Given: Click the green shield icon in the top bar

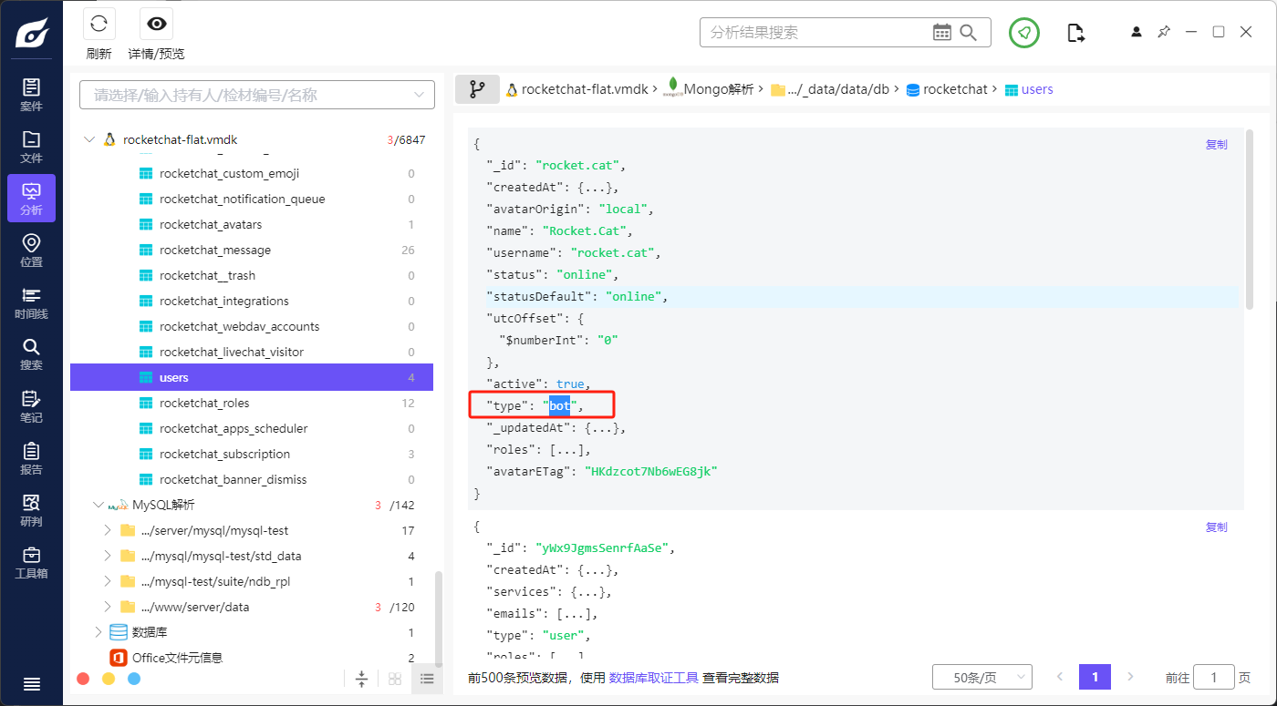Looking at the screenshot, I should [1023, 33].
